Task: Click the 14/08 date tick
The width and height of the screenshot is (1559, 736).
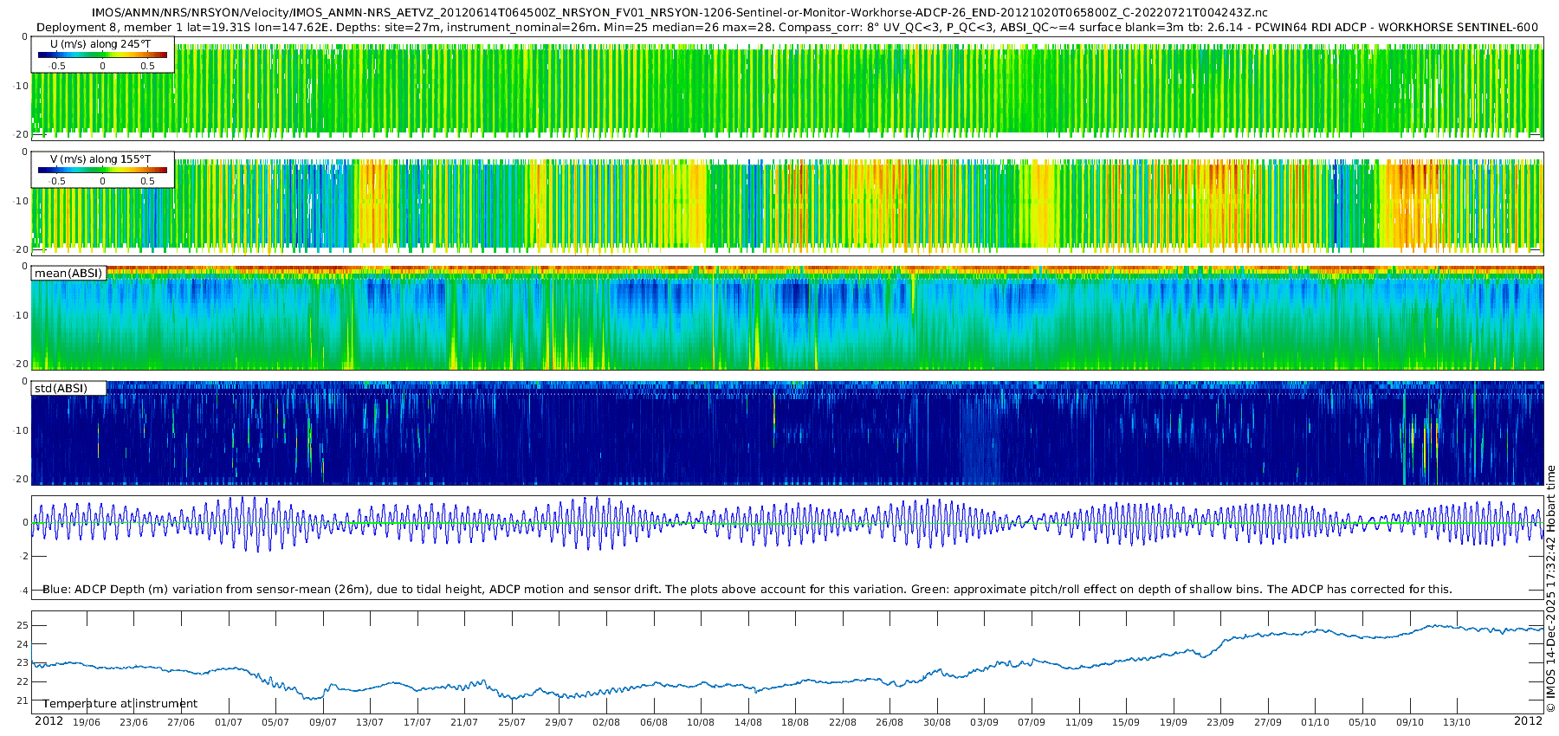Action: click(747, 722)
